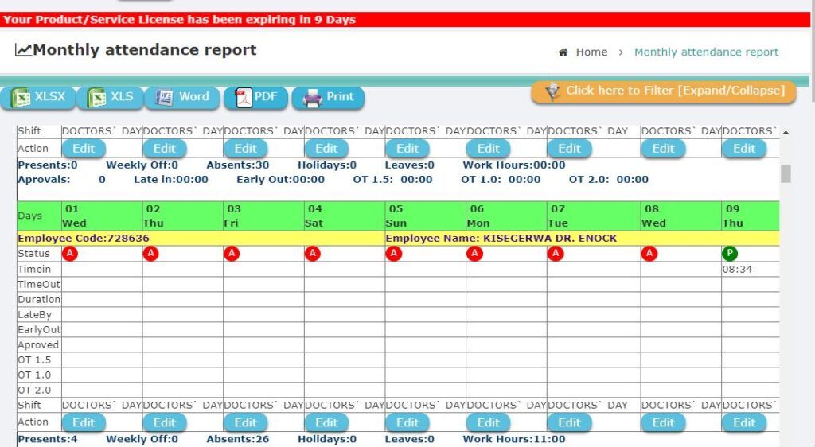Click red Absent status icon for day 01
Image resolution: width=815 pixels, height=447 pixels.
[x=70, y=254]
